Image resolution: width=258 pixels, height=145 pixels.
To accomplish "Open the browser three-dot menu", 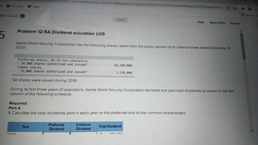I will 257,9.
